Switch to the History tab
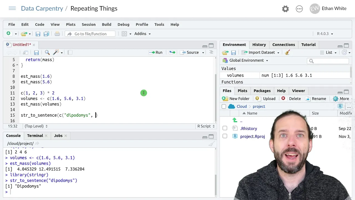355x200 pixels. coord(259,45)
